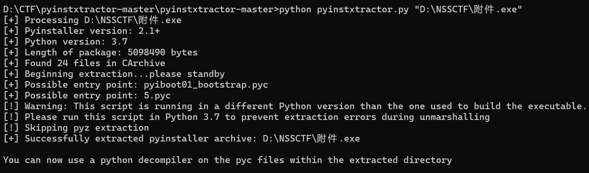Screen dimensions: 589x173
Task: Click the Python version: 3.7 line
Action: 65,42
